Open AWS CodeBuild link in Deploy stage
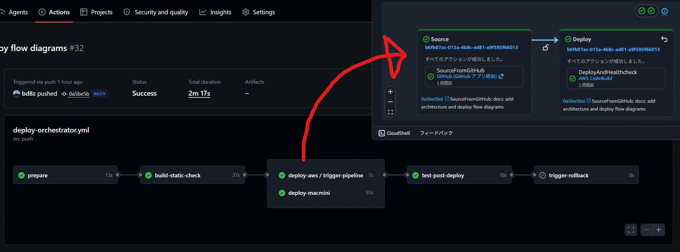 click(595, 78)
